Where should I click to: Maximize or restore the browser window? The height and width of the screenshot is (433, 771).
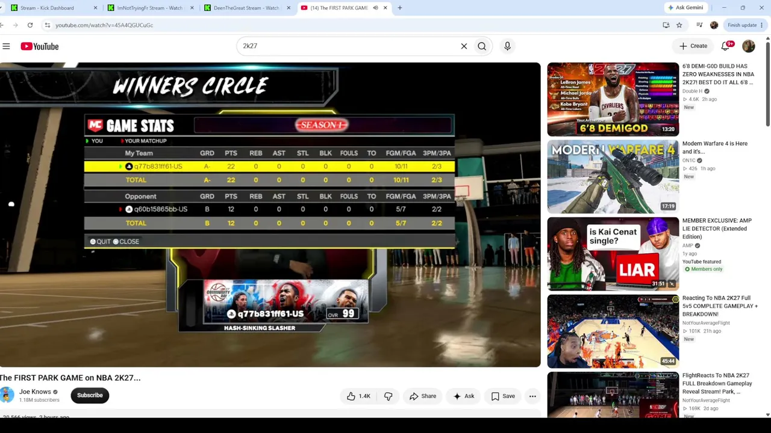(x=743, y=8)
